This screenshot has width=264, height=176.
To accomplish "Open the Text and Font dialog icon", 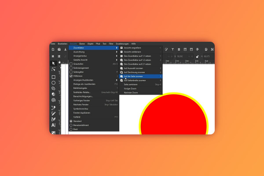I will 172,49.
